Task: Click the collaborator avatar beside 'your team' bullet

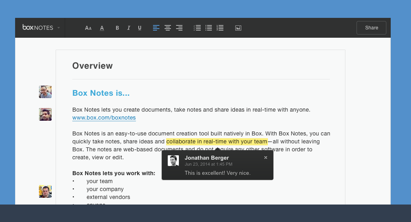Action: [x=45, y=191]
